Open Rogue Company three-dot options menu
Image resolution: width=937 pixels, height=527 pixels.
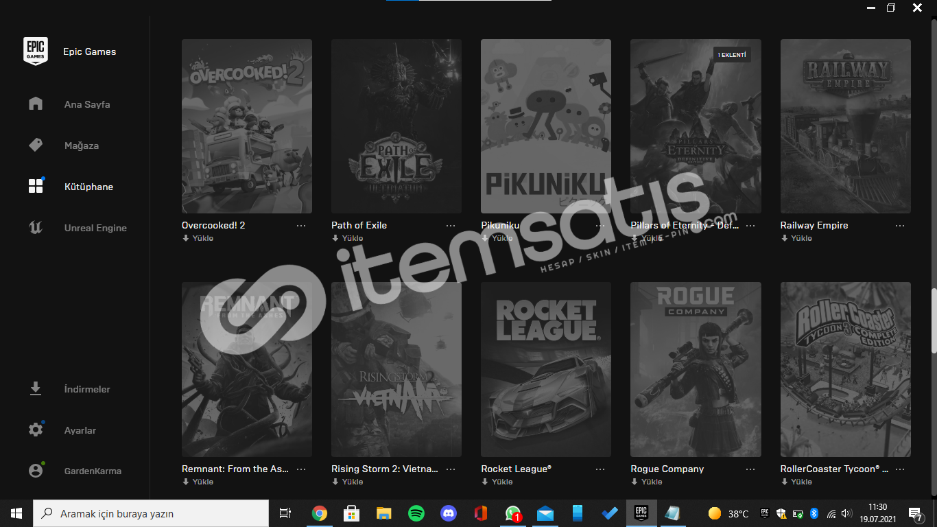point(750,469)
